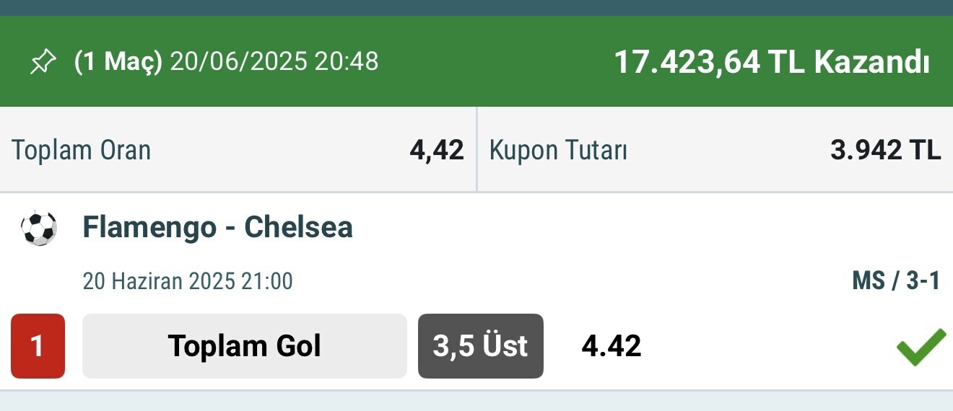Expand the green coupon header bar
This screenshot has width=953, height=411.
tap(476, 61)
